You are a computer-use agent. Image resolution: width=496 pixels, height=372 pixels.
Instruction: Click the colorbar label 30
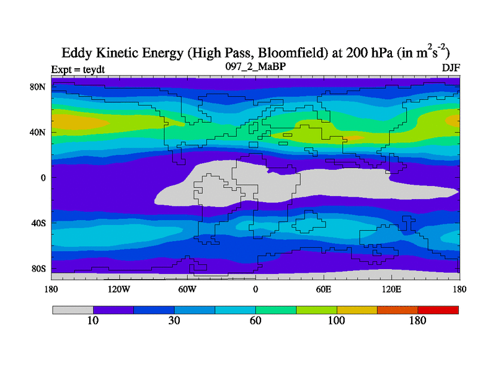174,321
